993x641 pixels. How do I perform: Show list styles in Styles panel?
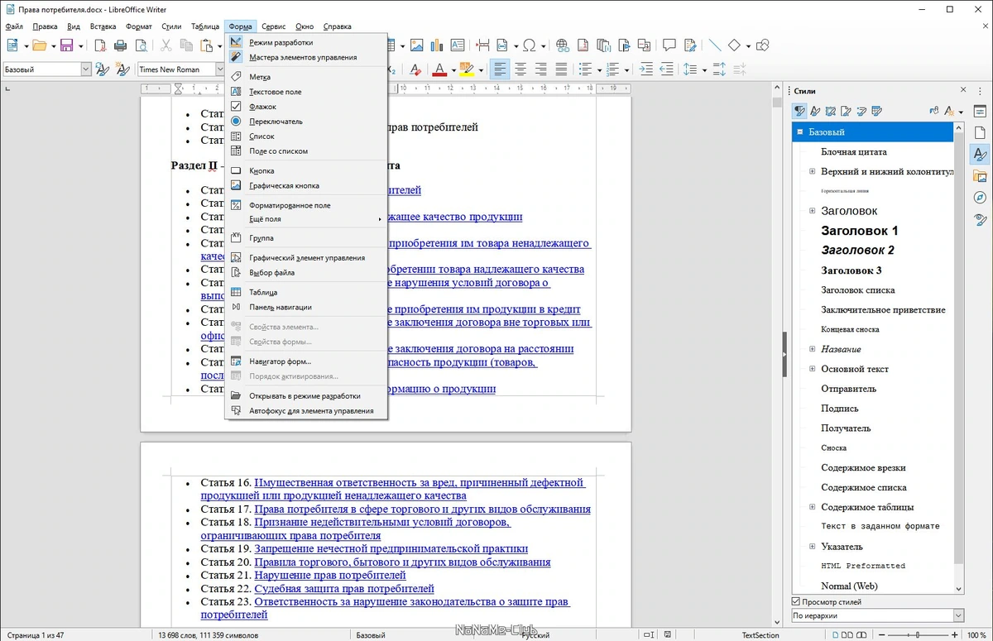[861, 111]
